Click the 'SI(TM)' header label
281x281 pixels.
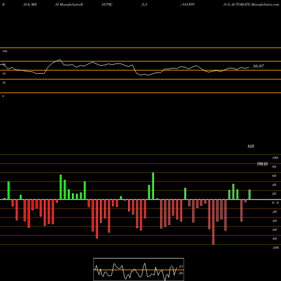coord(107,4)
